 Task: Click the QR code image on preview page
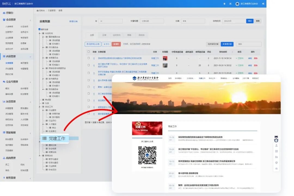pos(147,155)
